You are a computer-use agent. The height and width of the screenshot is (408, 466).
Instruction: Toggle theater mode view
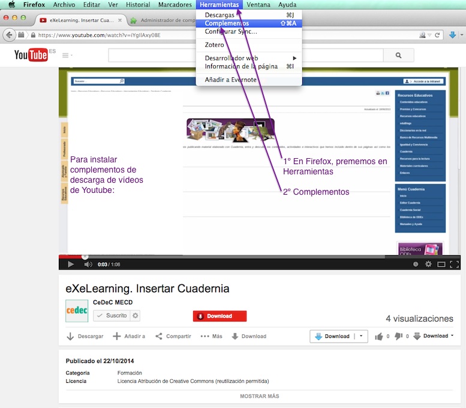click(x=441, y=264)
